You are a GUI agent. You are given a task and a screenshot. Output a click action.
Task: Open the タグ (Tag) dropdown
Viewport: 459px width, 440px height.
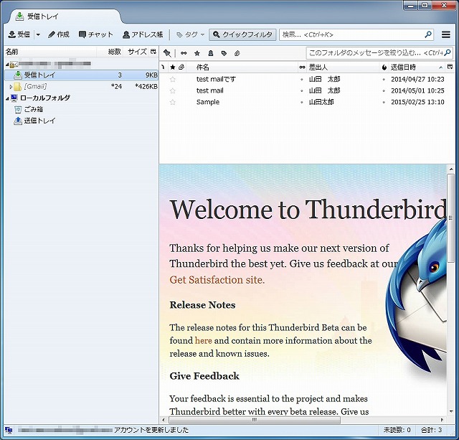click(x=190, y=34)
